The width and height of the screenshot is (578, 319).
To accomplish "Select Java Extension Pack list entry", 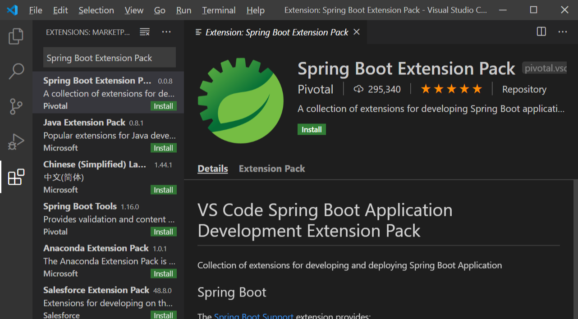I will pos(108,134).
